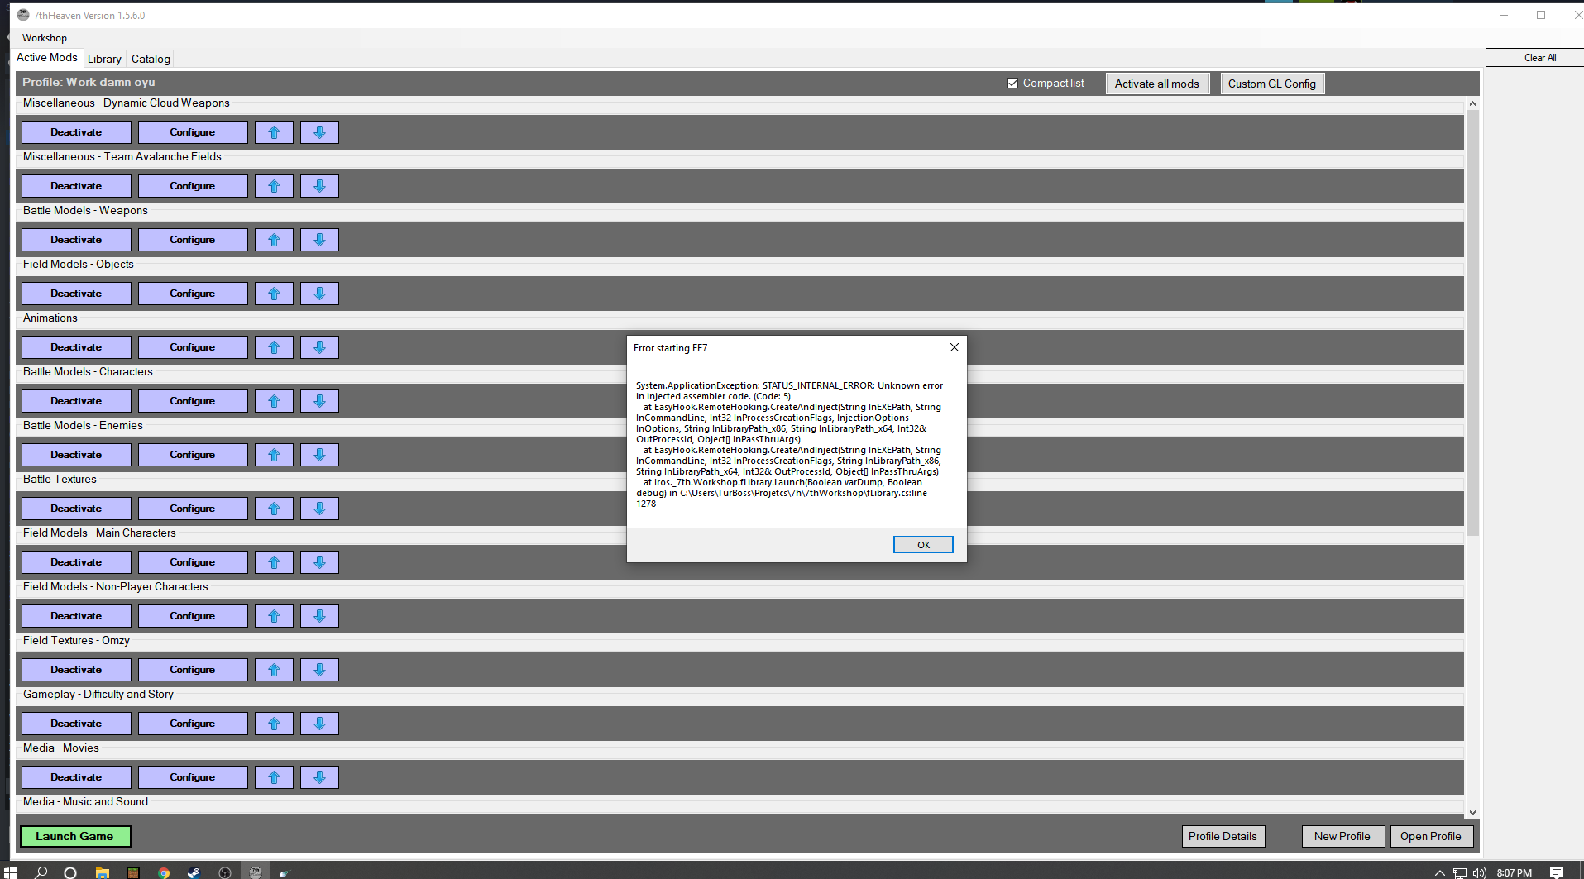1584x879 pixels.
Task: Click the "Profile: Work damn oyu" heading
Action: 89,83
